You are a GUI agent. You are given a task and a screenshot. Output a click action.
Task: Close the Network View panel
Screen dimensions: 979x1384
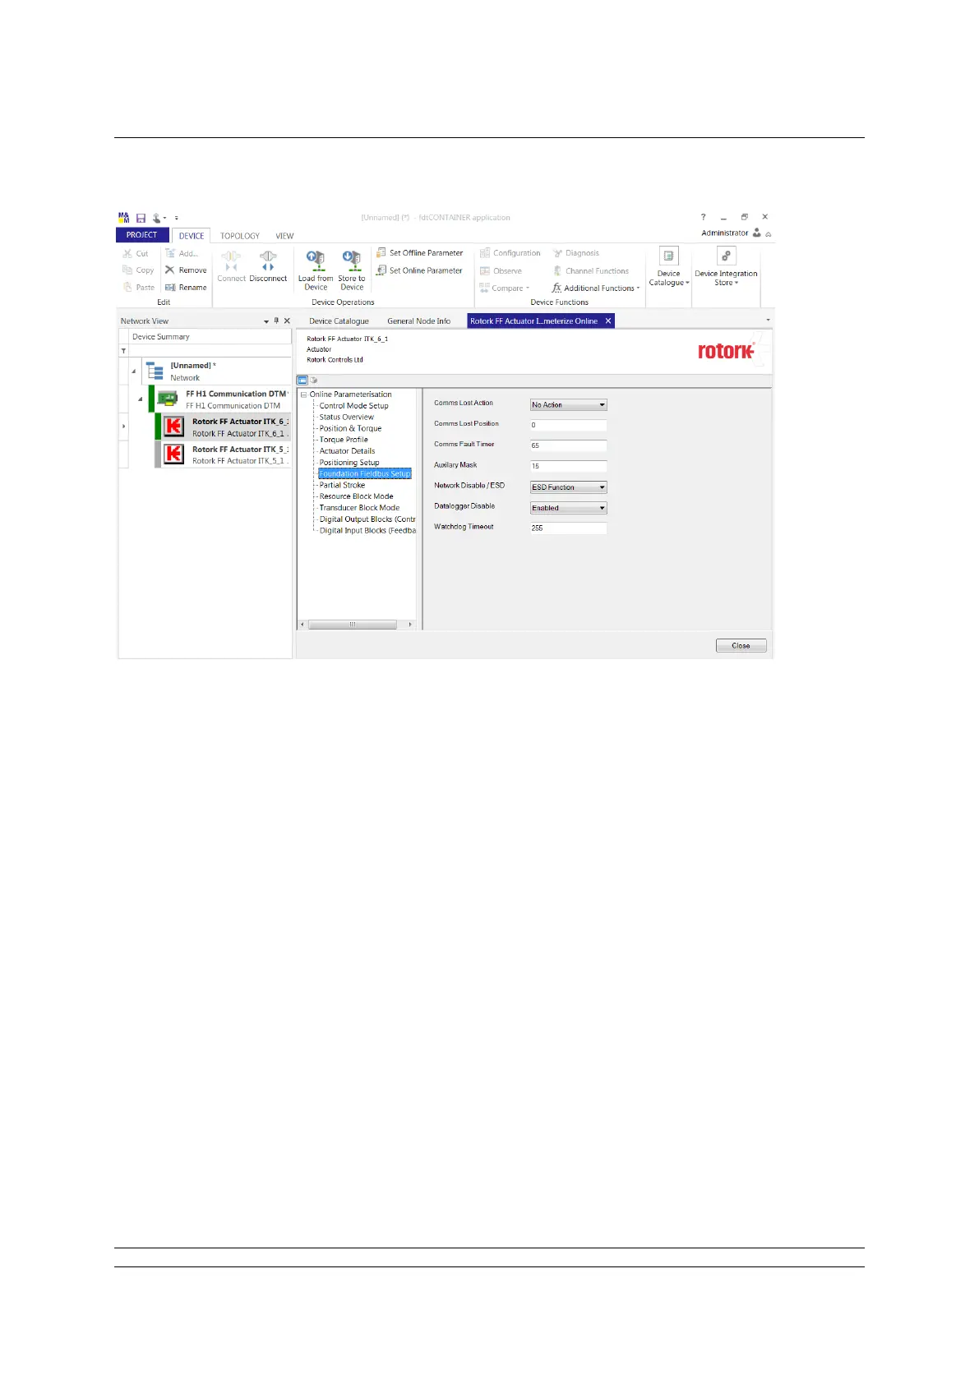point(287,321)
